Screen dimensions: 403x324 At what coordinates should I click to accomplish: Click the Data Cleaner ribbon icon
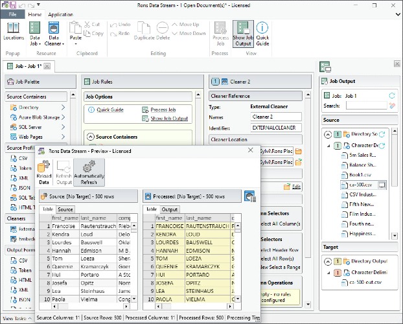(x=54, y=28)
